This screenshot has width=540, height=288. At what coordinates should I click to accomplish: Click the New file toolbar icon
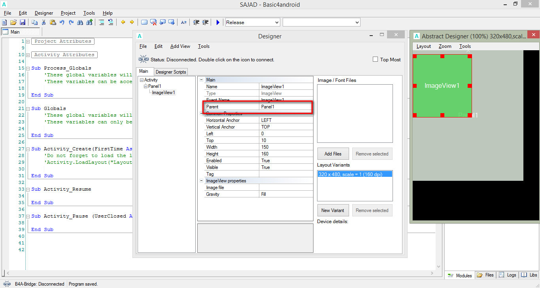coord(4,23)
